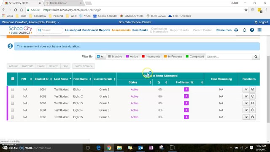Image resolution: width=270 pixels, height=152 pixels.
Task: Open clock icon for student 9085
Action: [252, 117]
